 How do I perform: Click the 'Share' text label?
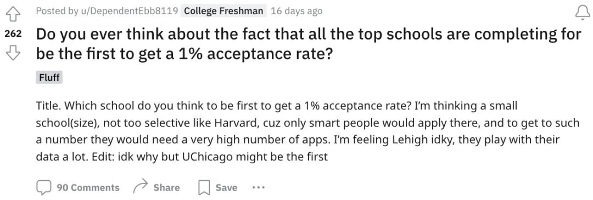pyautogui.click(x=166, y=187)
